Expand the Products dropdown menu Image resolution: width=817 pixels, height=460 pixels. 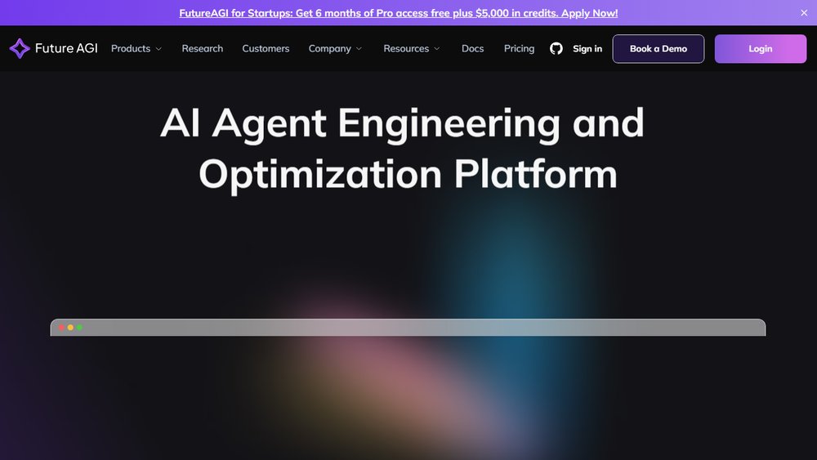[136, 48]
